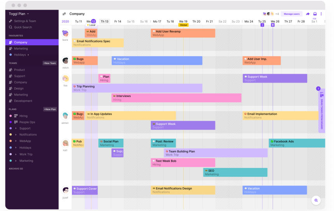334x211 pixels.
Task: Click the 2020 year label
Action: (x=65, y=21)
